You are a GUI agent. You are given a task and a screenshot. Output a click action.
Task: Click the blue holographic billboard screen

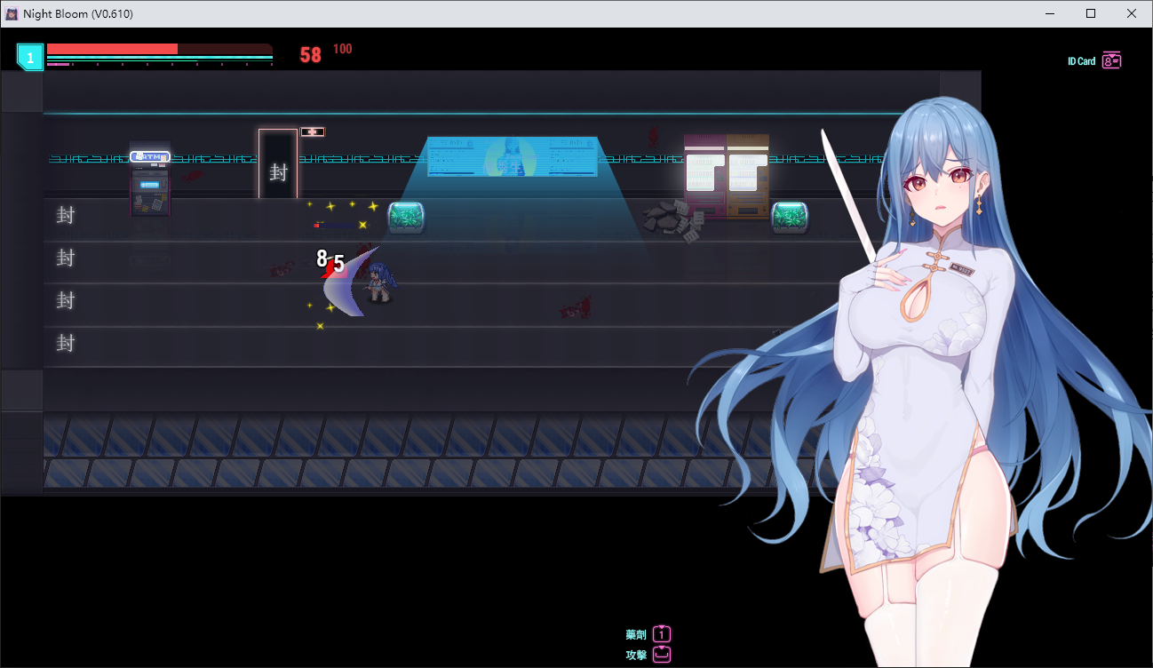pos(512,156)
